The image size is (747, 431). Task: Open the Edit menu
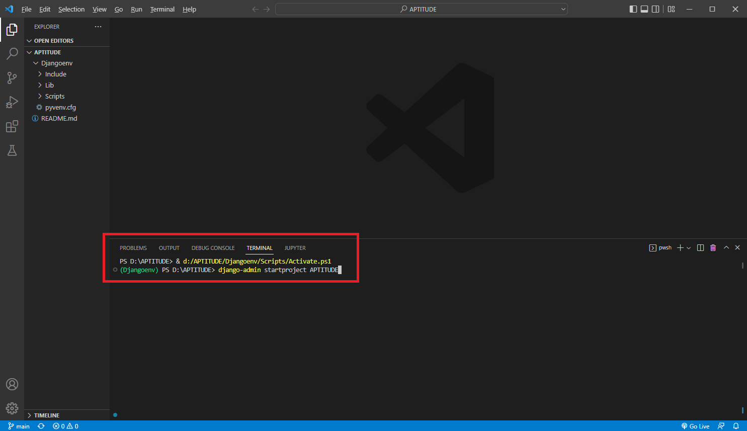coord(45,9)
